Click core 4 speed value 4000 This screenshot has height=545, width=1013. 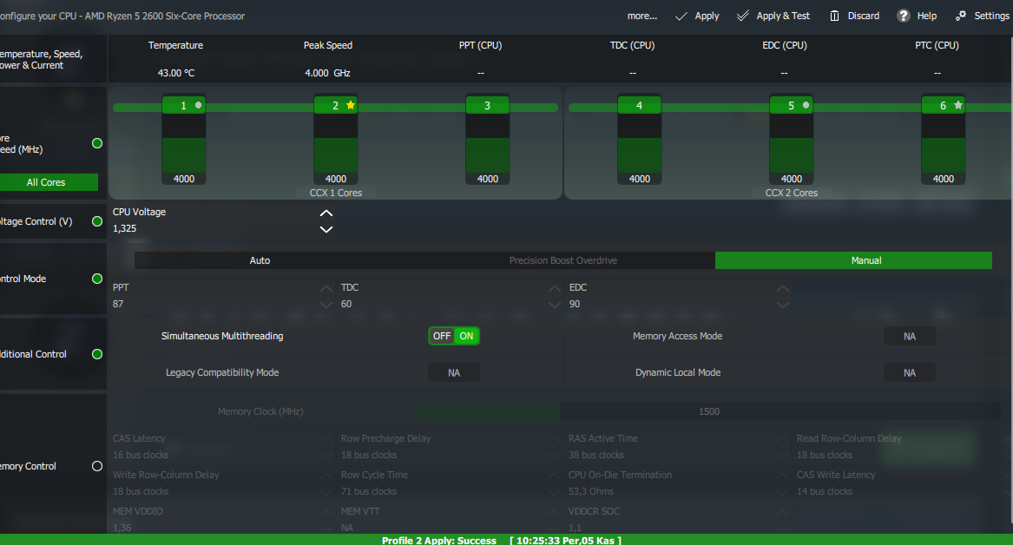tap(640, 179)
